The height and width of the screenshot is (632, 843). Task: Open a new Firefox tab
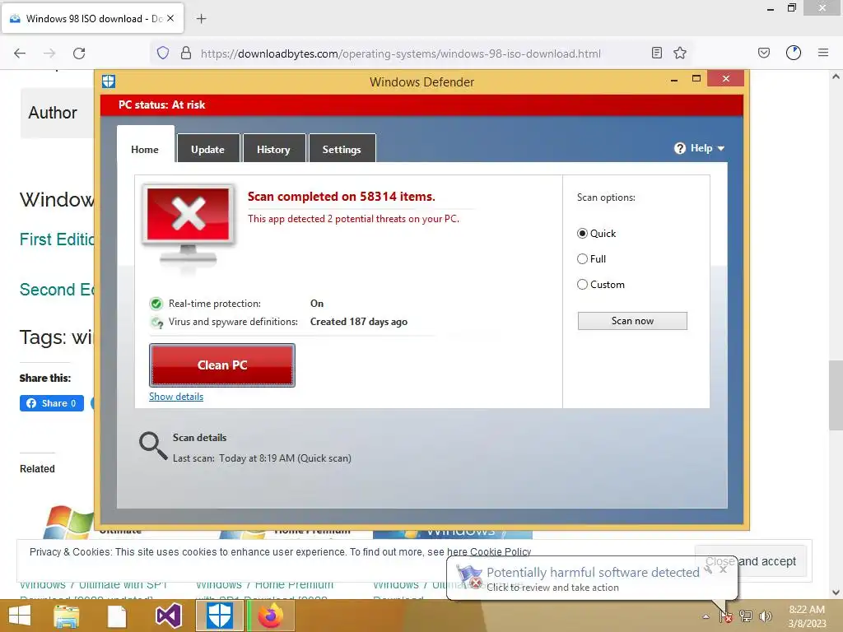(x=201, y=19)
